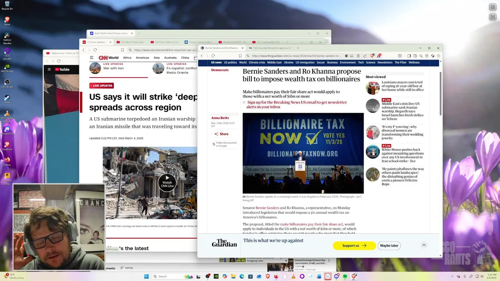Viewport: 500px width, 281px height.
Task: Open the DaVinci Resolve desktop icon
Action: 7,37
